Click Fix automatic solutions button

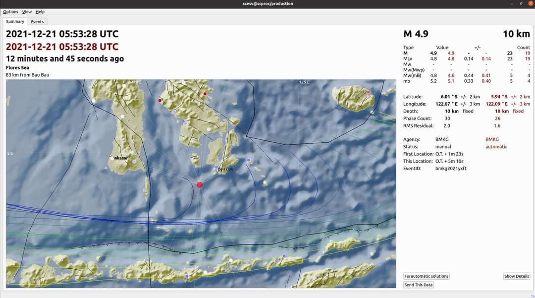click(x=426, y=276)
